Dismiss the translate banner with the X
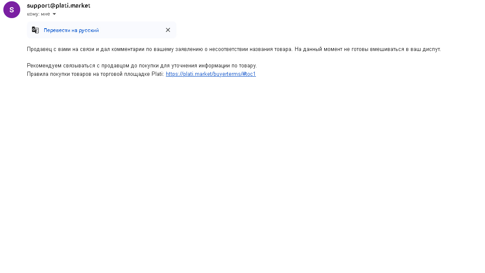The width and height of the screenshot is (485, 273). (x=168, y=30)
